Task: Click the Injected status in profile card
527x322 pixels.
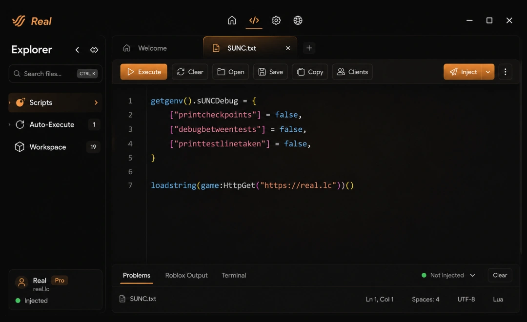Action: tap(32, 301)
